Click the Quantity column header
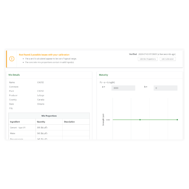This screenshot has width=189, height=189. [41, 122]
